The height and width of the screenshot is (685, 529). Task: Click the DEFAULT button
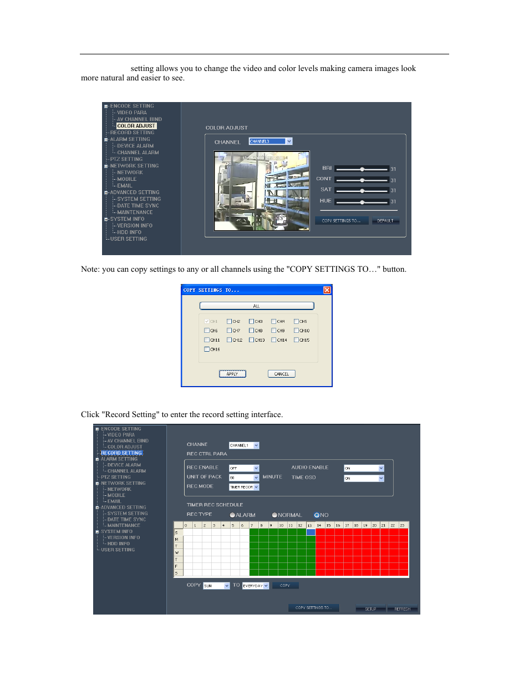click(385, 221)
